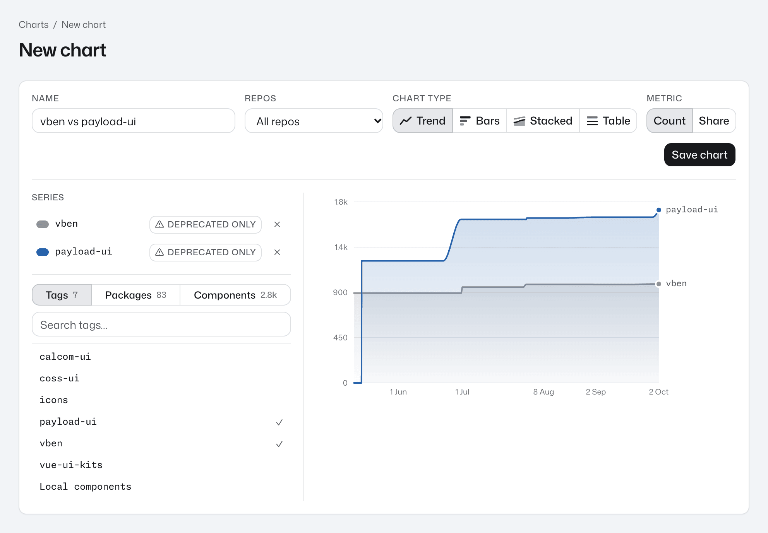Select the calcom-ui tag
The width and height of the screenshot is (768, 533).
[x=161, y=357]
